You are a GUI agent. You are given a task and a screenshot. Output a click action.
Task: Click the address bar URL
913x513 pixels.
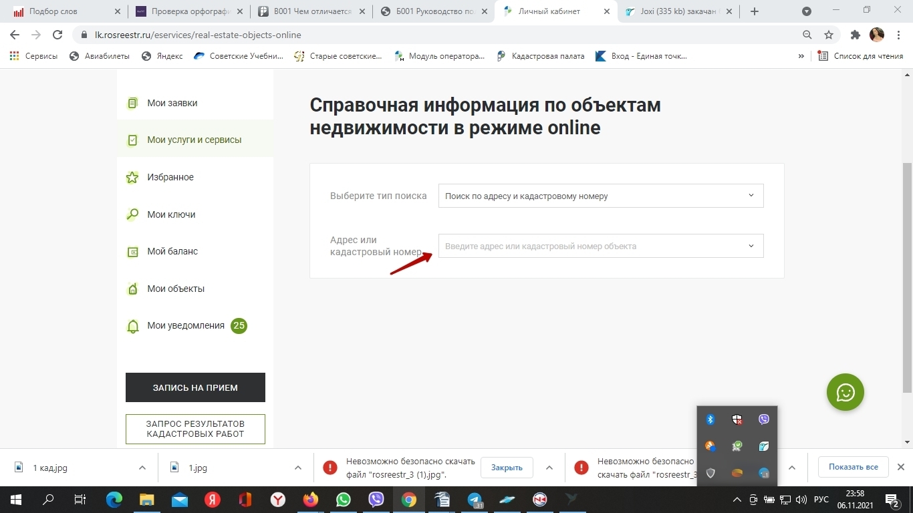(198, 35)
